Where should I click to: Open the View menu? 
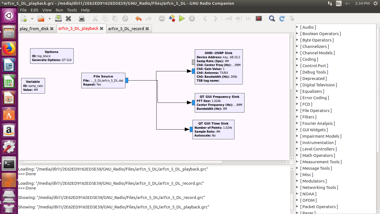pyautogui.click(x=47, y=10)
